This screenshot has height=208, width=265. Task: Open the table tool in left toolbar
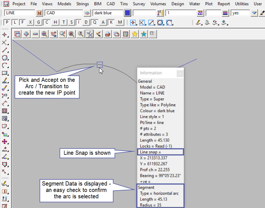[x=5, y=111]
